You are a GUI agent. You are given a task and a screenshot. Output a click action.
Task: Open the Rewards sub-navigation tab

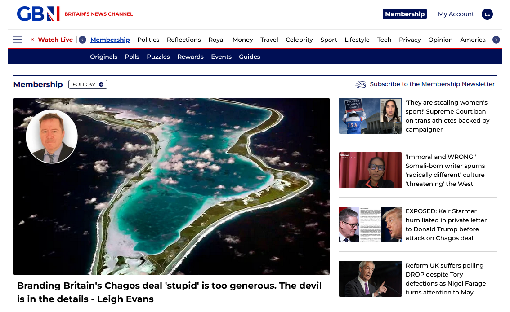tap(190, 57)
